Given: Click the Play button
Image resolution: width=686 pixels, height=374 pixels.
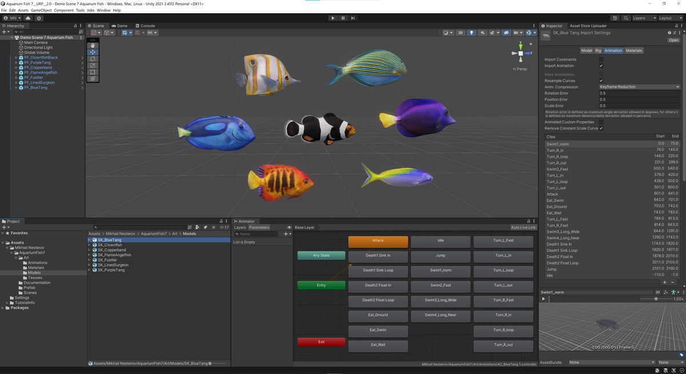Looking at the screenshot, I should coord(333,18).
